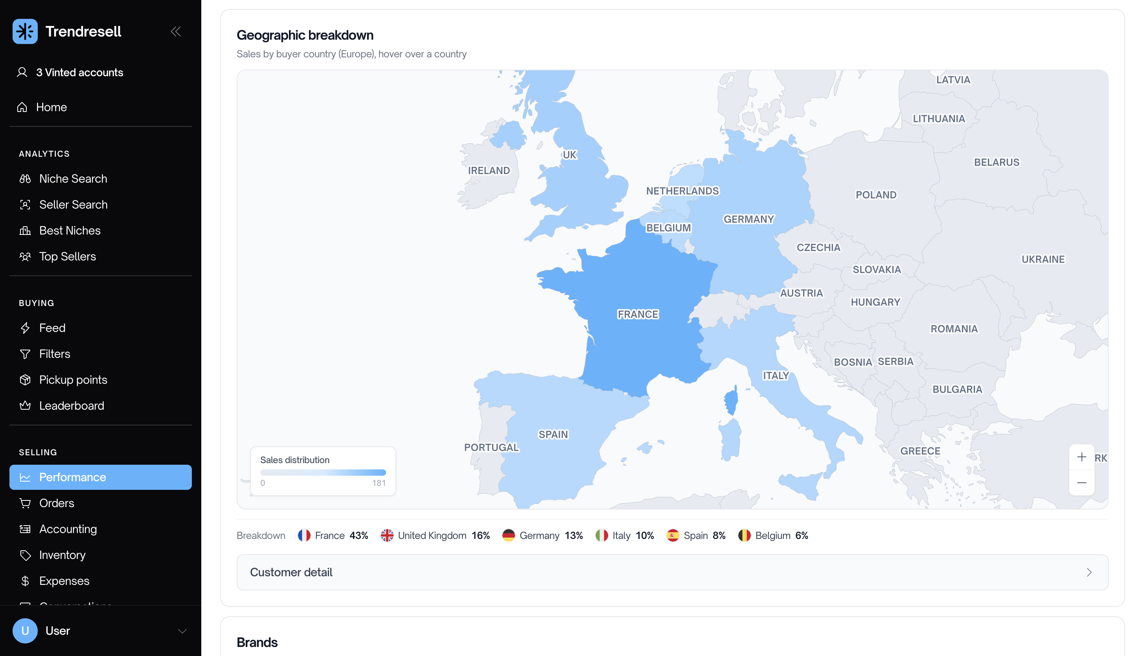The height and width of the screenshot is (656, 1144).
Task: Navigate to Leaderboard
Action: (101, 406)
